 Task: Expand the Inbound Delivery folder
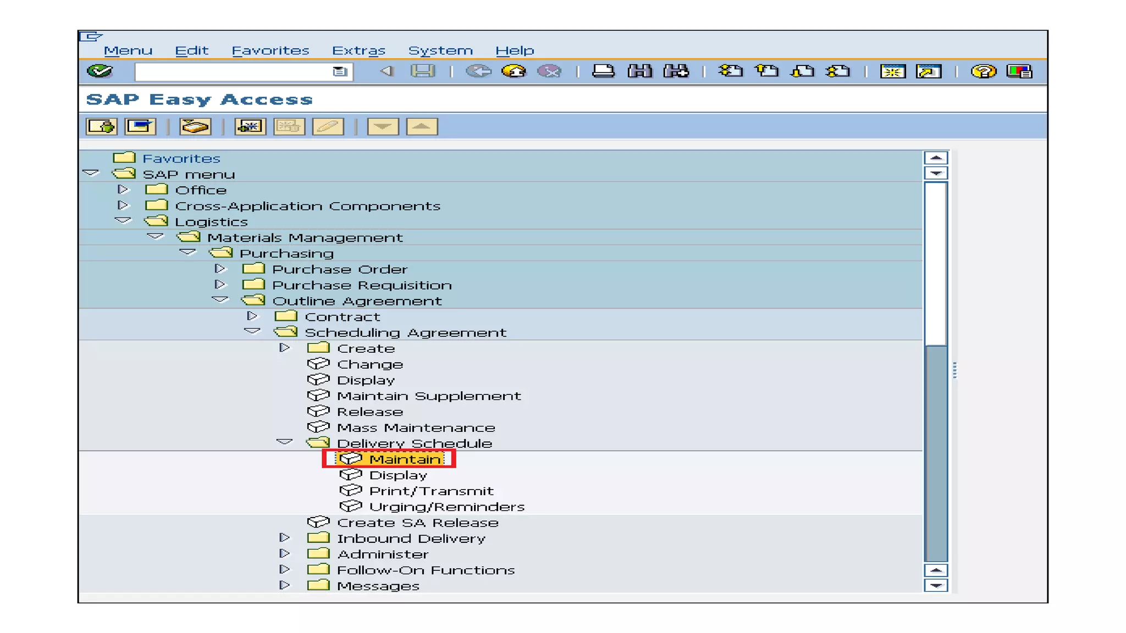coord(284,538)
